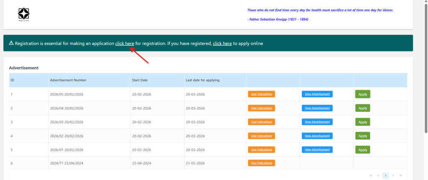
Task: Select page 1 in the pagination
Action: pos(386,176)
